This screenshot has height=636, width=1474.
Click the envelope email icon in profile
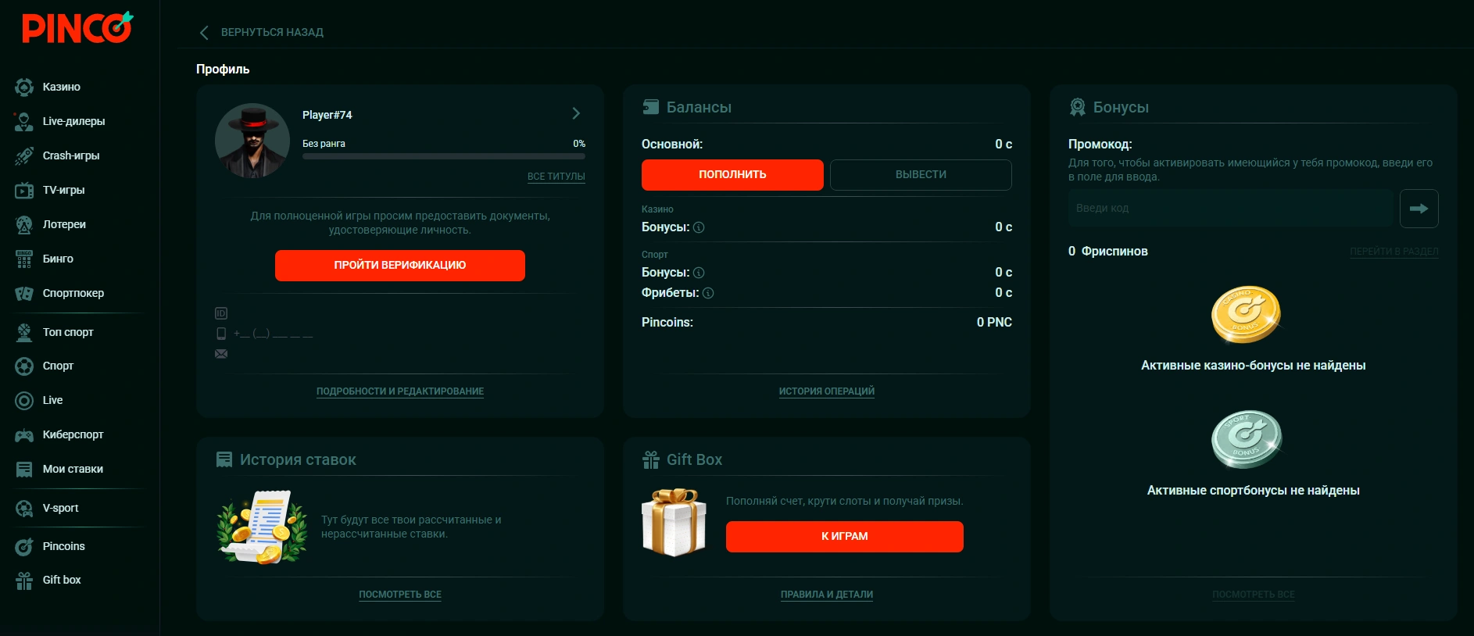221,354
